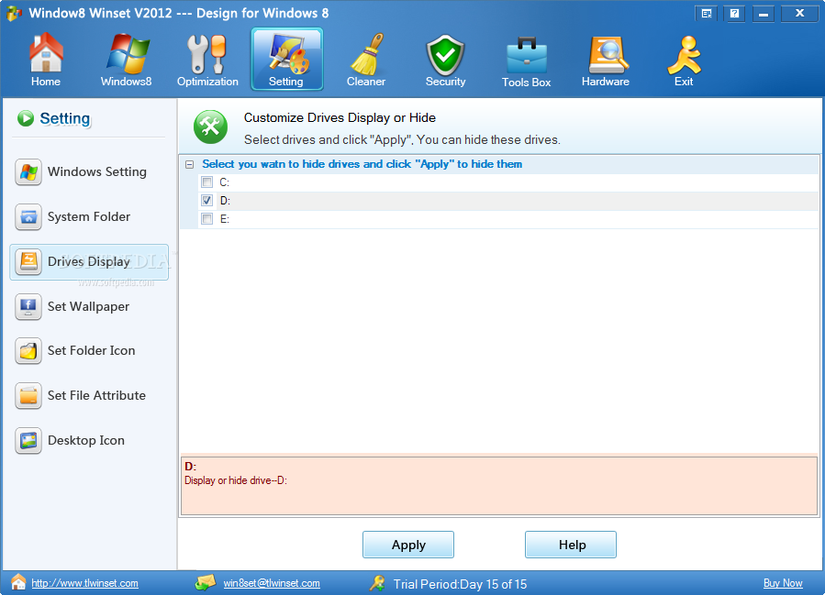Screen dimensions: 825x595
Task: Uncheck the D: drive checkbox
Action: click(x=207, y=201)
